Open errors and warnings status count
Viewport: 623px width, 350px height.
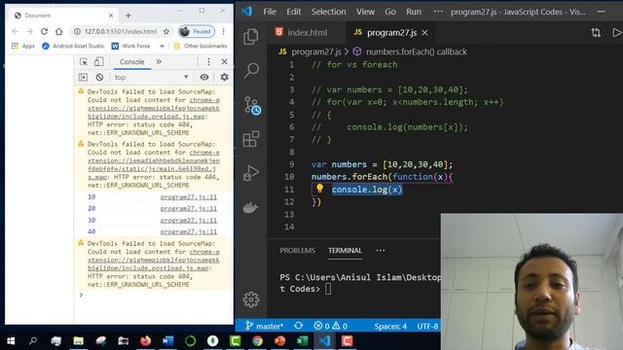coord(331,327)
